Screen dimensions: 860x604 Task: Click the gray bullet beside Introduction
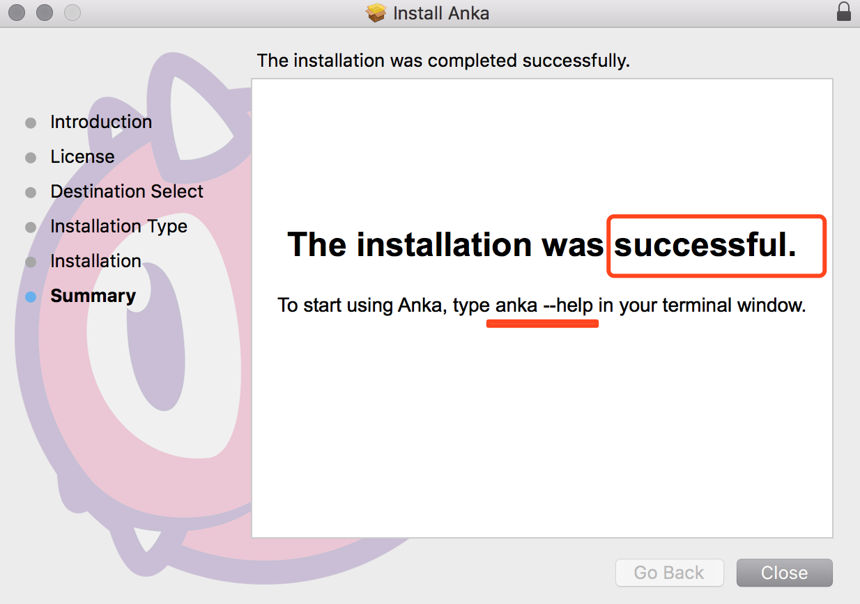pyautogui.click(x=31, y=123)
